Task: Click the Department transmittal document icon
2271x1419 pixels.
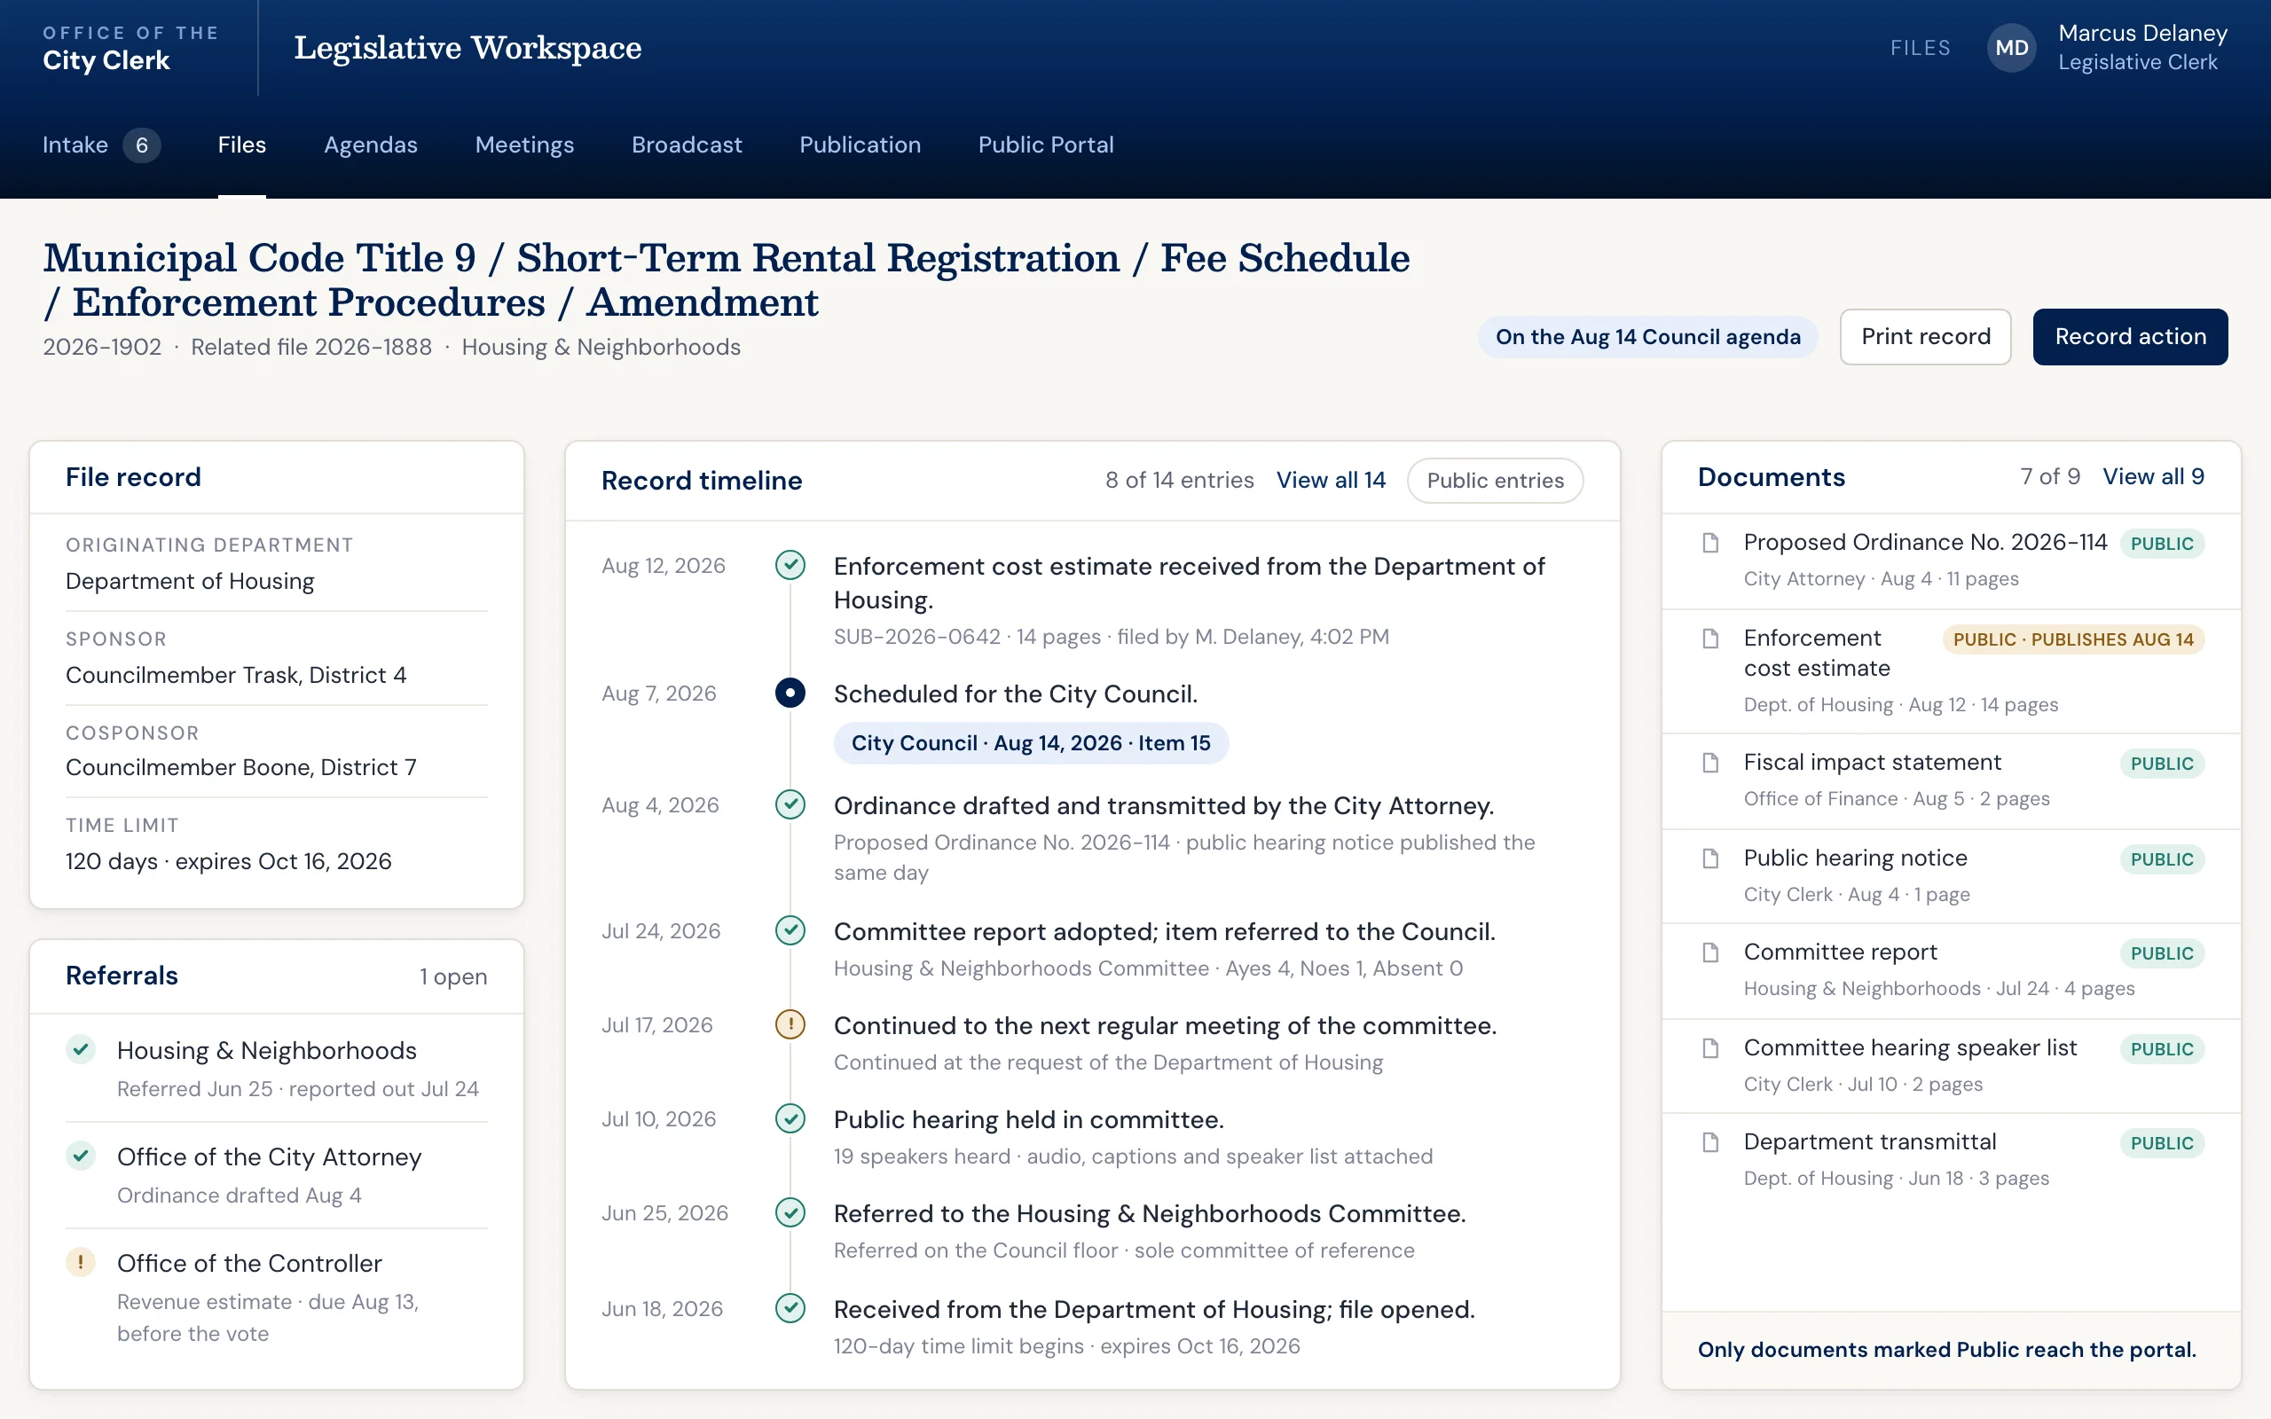Action: pyautogui.click(x=1710, y=1141)
